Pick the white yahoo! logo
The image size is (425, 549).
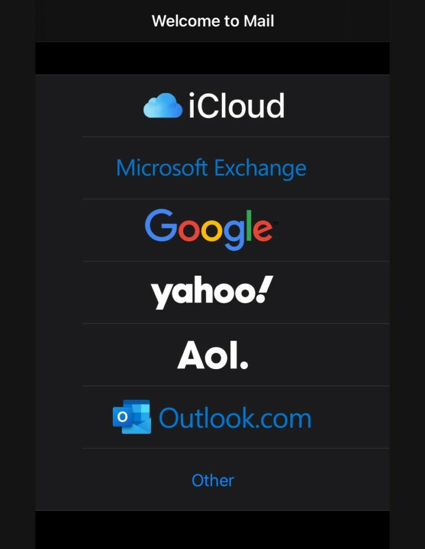(x=212, y=292)
